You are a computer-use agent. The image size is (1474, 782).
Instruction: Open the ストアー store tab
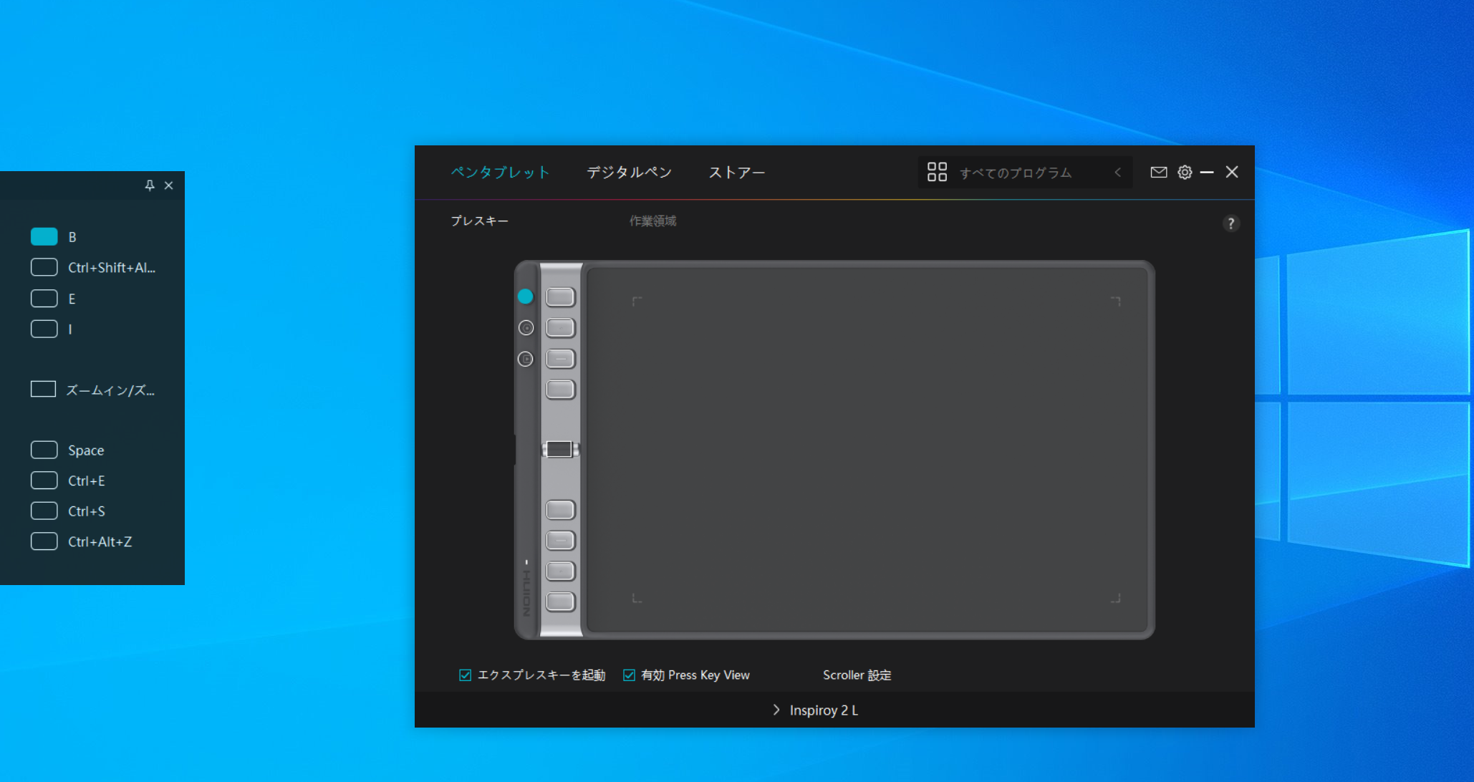(x=736, y=172)
